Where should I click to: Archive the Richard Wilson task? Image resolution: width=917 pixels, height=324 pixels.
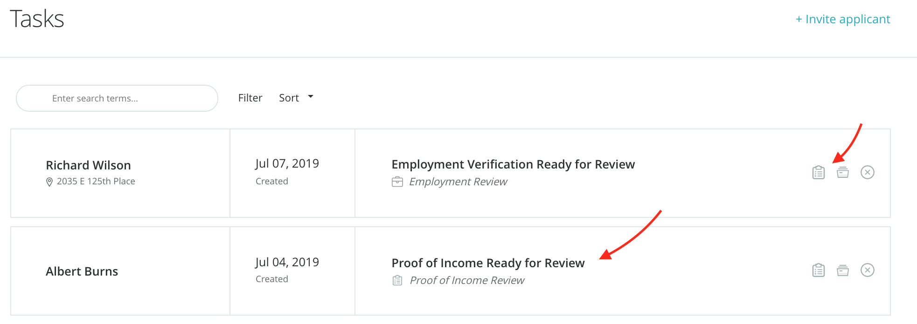coord(843,172)
